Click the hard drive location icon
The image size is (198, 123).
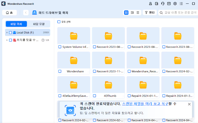coord(34,12)
